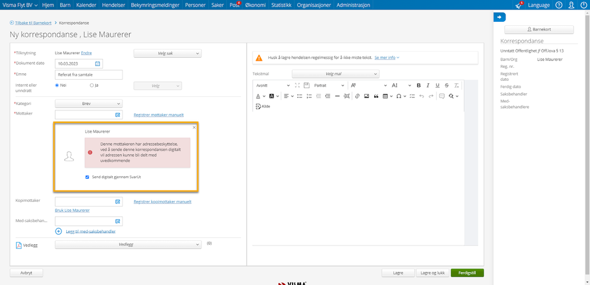Insert a bulleted list

pyautogui.click(x=300, y=96)
